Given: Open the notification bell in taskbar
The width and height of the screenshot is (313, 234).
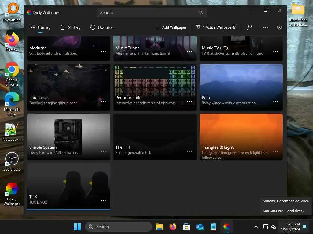Looking at the screenshot, I should [305, 227].
